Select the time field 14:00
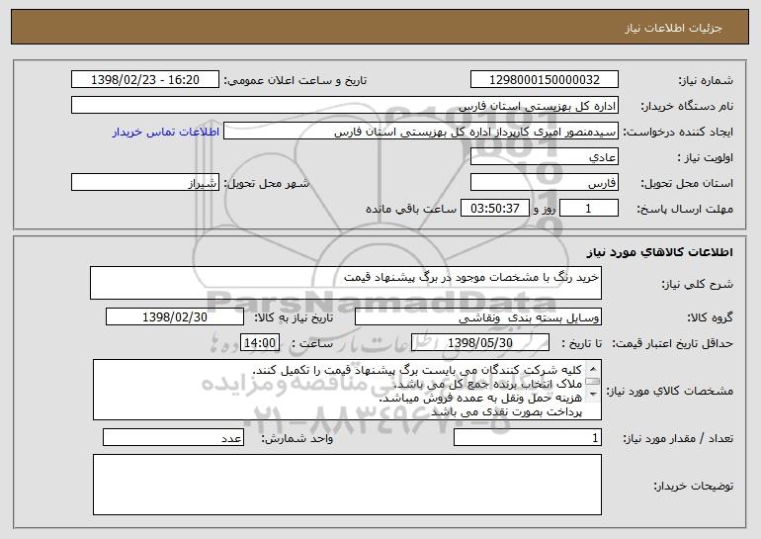761x539 pixels. 260,343
